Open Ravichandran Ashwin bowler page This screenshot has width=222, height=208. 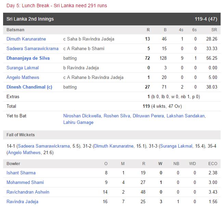click(x=28, y=192)
